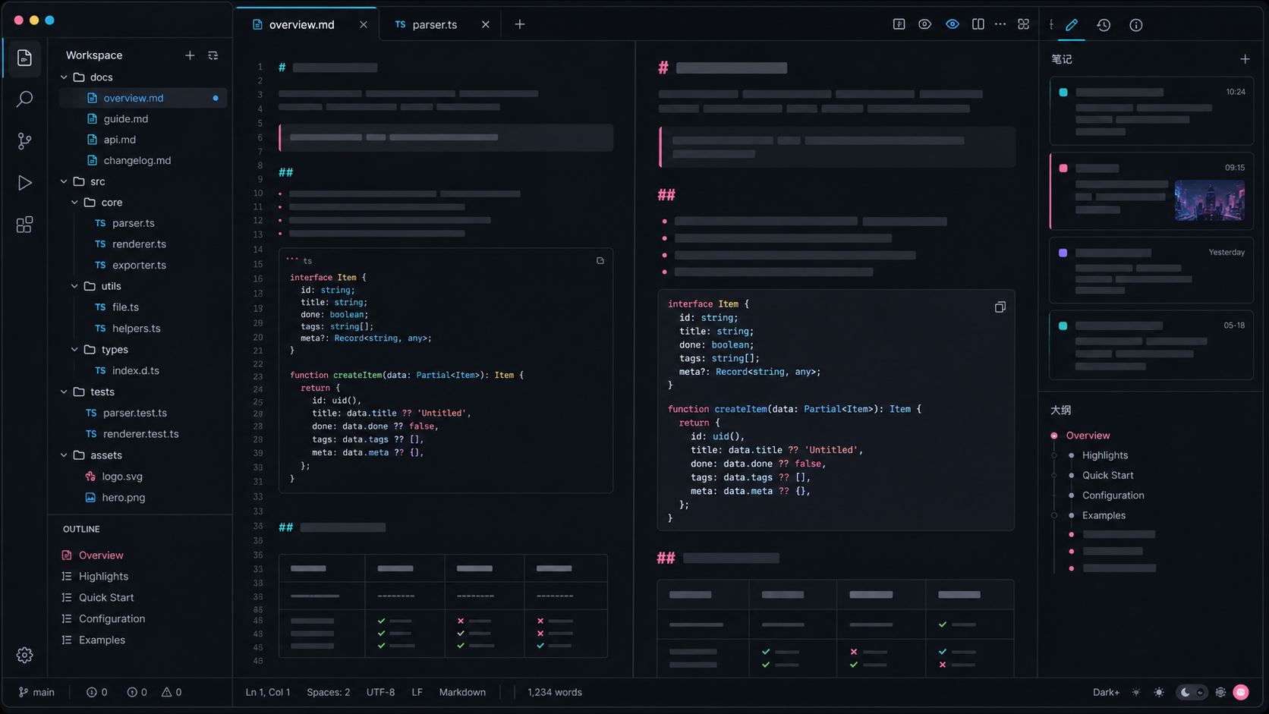Viewport: 1269px width, 714px height.
Task: Collapse the tests folder
Action: [x=64, y=392]
